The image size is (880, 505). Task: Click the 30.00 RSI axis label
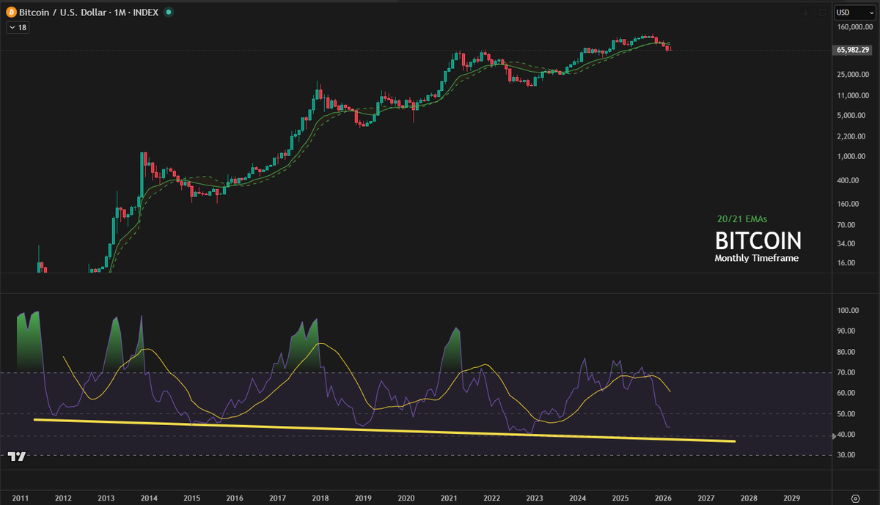click(x=846, y=455)
